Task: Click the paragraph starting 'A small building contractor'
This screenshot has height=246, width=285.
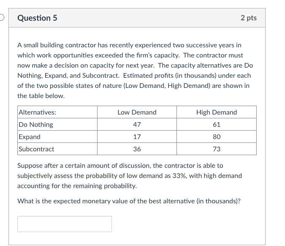Action: (x=135, y=71)
